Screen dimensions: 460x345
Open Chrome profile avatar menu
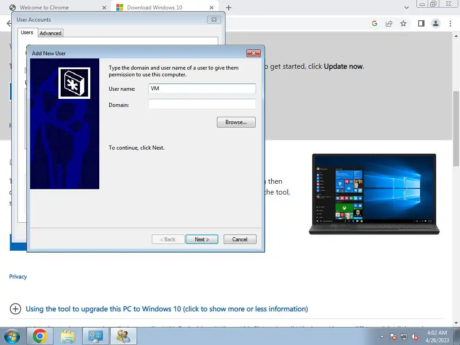pyautogui.click(x=436, y=23)
